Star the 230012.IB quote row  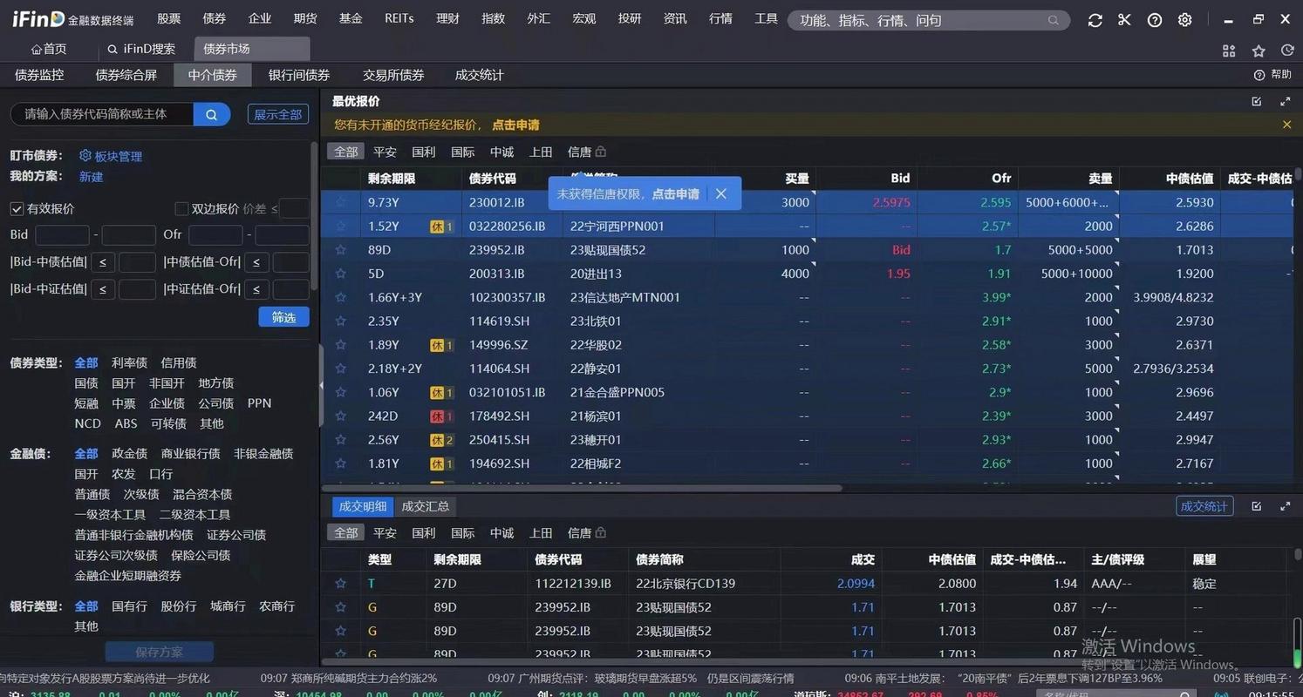click(341, 202)
